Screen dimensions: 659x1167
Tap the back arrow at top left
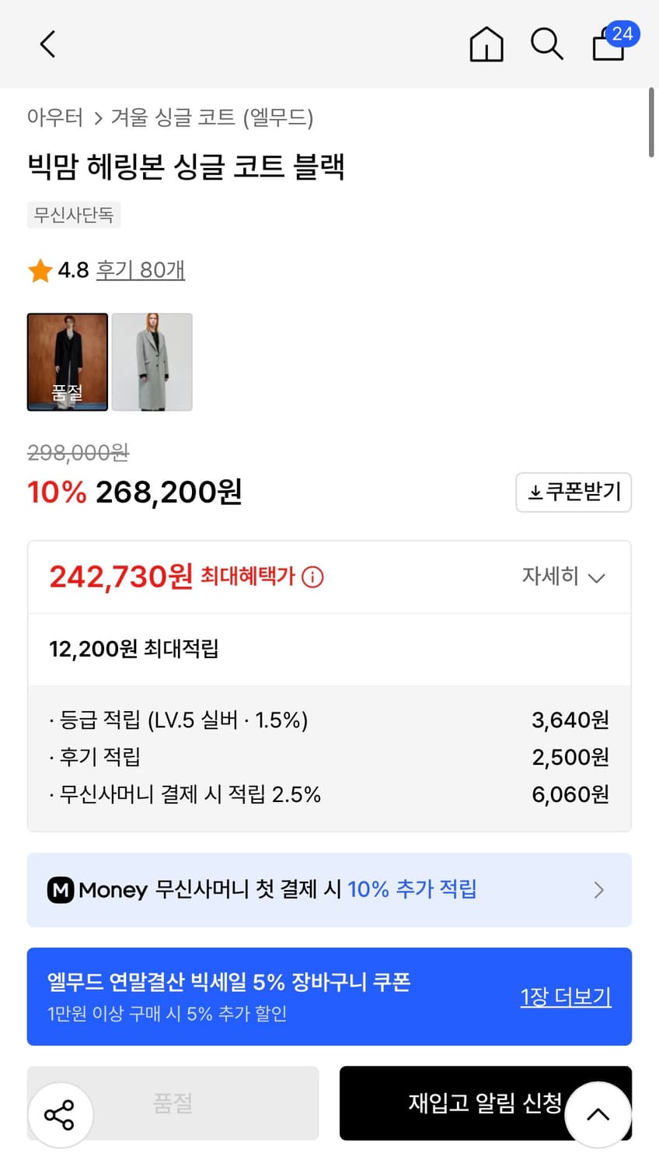coord(47,44)
